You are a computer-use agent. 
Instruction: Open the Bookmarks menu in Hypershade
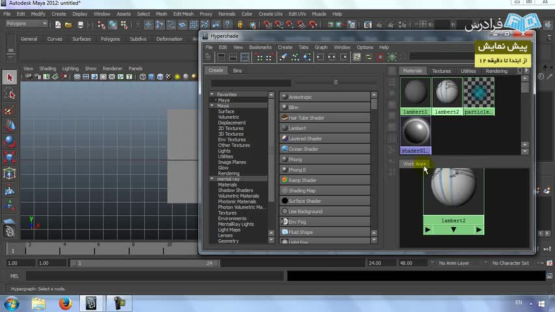click(260, 47)
